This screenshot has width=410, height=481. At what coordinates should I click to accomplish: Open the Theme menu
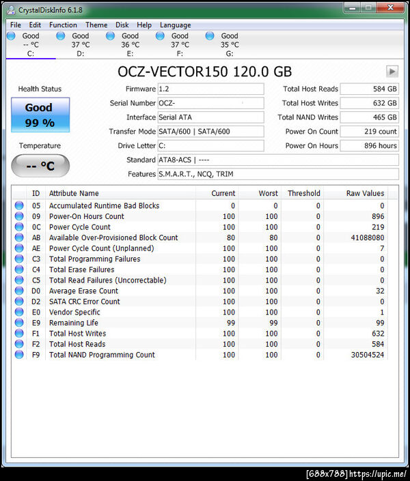coord(96,25)
